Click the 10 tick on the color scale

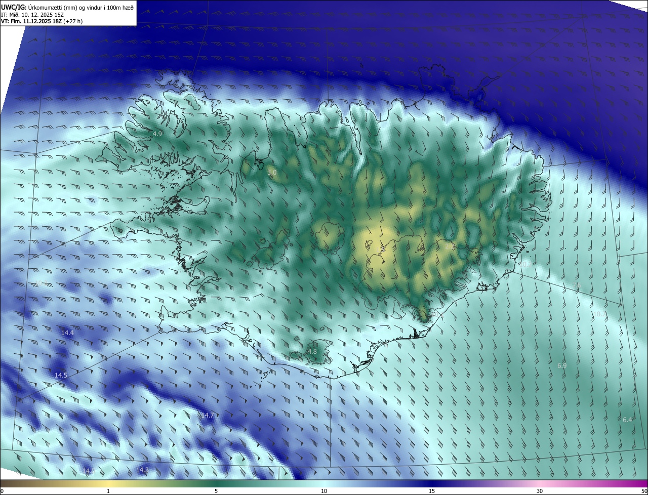324,491
